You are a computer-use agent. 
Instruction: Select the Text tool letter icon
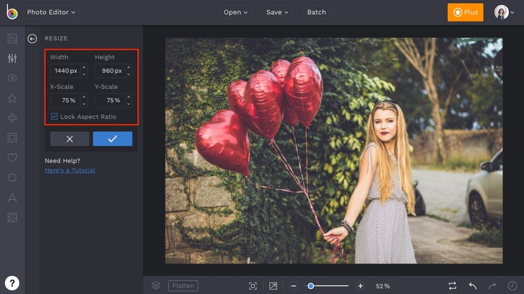pyautogui.click(x=12, y=198)
